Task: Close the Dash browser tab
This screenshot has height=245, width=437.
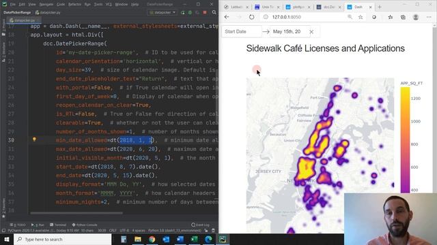Action: (x=370, y=7)
